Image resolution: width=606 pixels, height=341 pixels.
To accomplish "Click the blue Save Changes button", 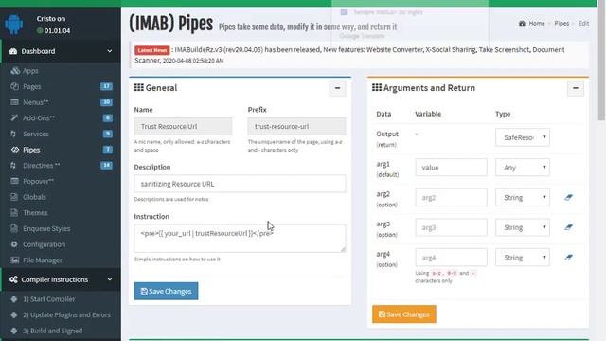I will 167,291.
